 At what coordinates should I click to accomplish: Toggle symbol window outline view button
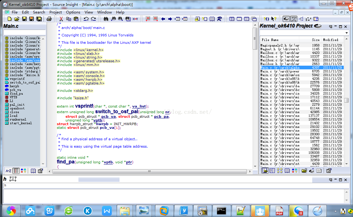[16, 171]
